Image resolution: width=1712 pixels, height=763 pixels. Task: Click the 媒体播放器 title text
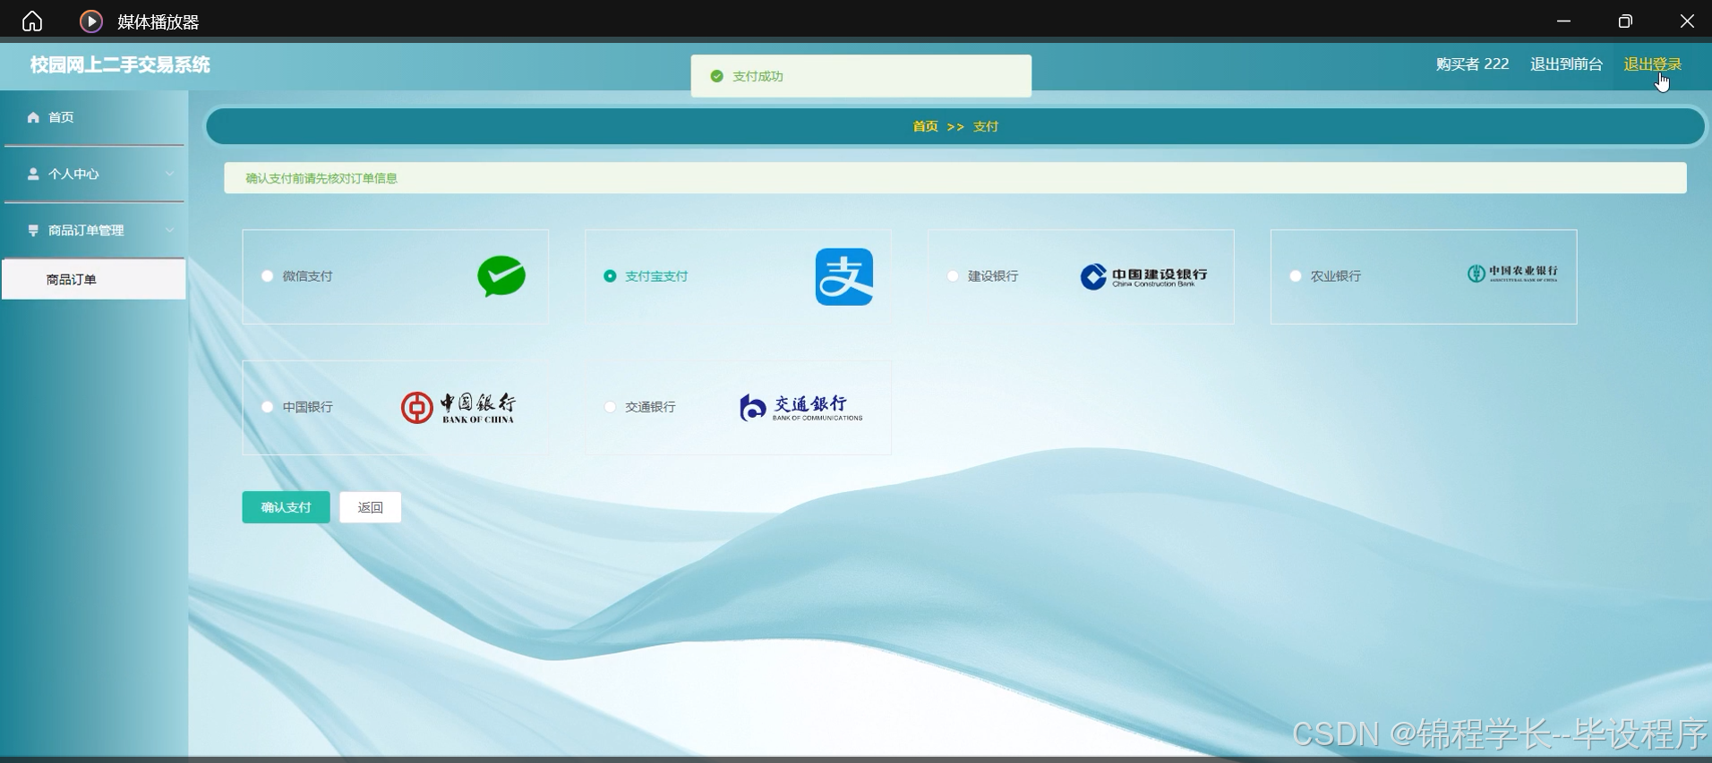click(158, 21)
